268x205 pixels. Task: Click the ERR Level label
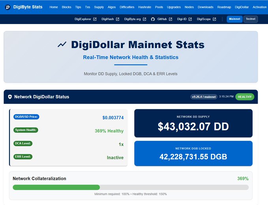click(x=23, y=157)
